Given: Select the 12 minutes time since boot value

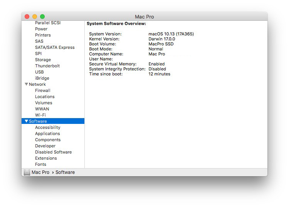Looking at the screenshot, I should coord(160,74).
